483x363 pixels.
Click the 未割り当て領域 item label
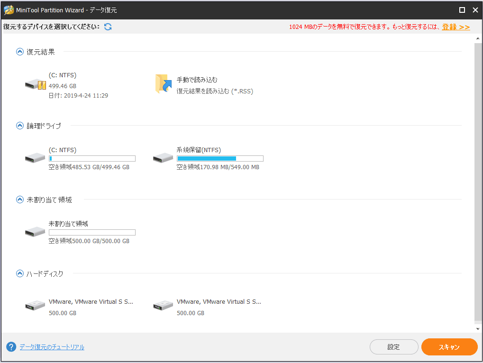[x=68, y=224]
